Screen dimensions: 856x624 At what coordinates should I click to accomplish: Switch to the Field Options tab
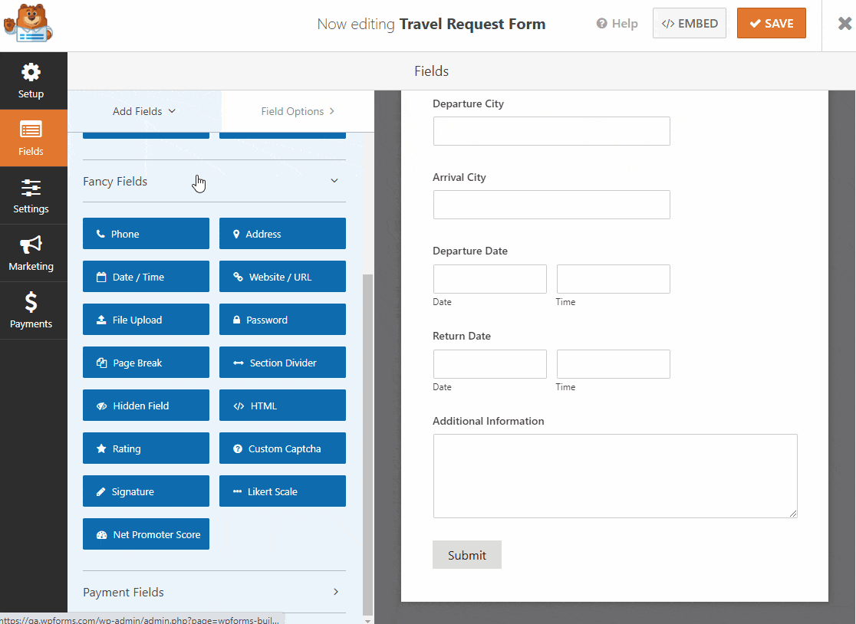(x=298, y=111)
